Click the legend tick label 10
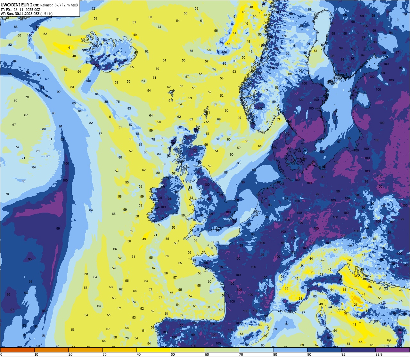410x357 pixels. pos(36,354)
